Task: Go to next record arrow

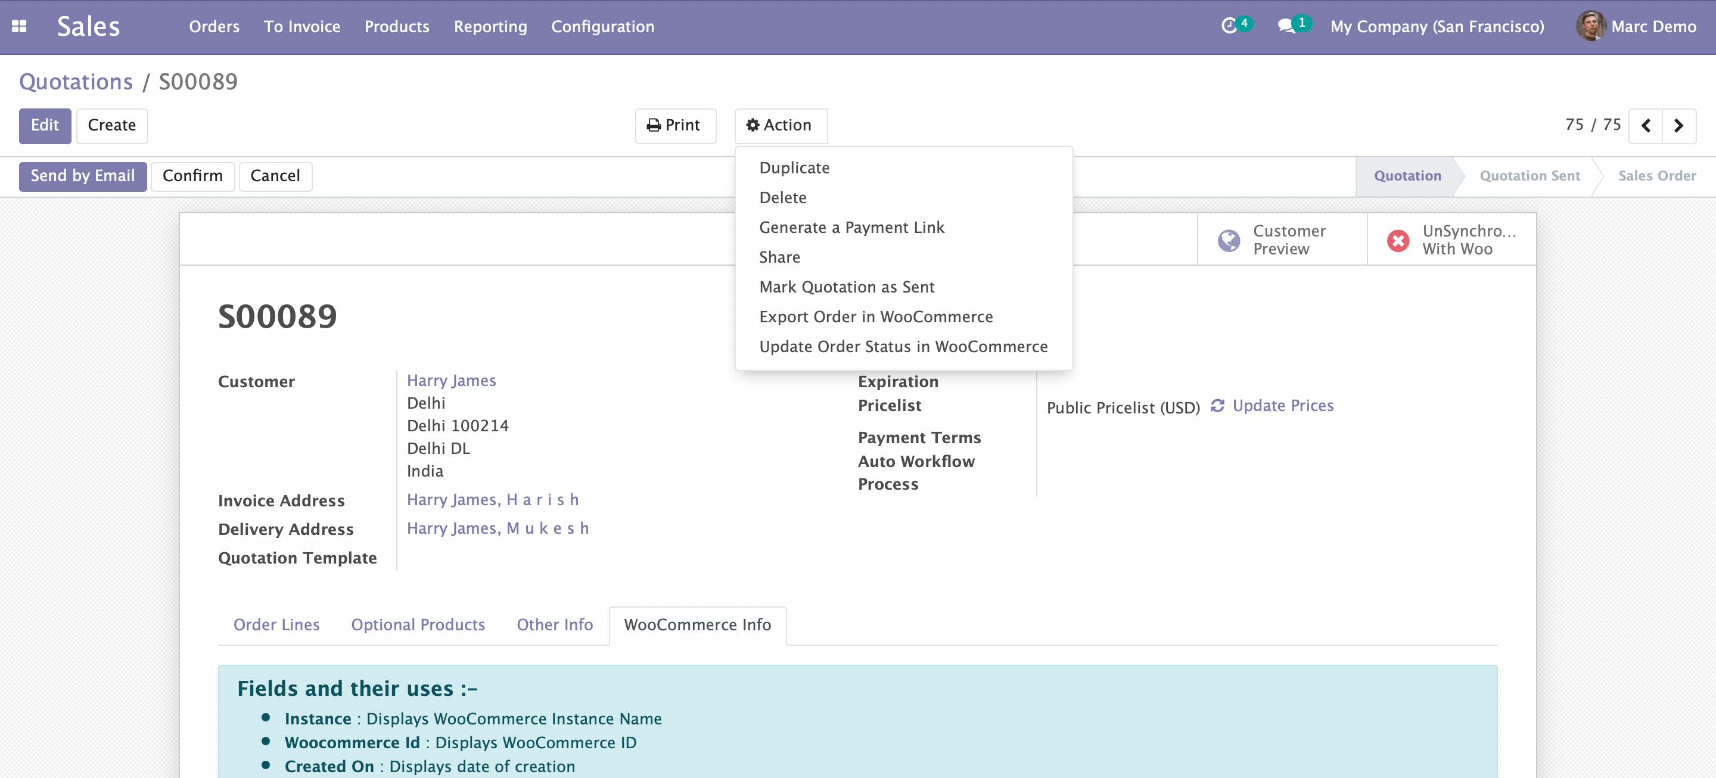Action: (1678, 126)
